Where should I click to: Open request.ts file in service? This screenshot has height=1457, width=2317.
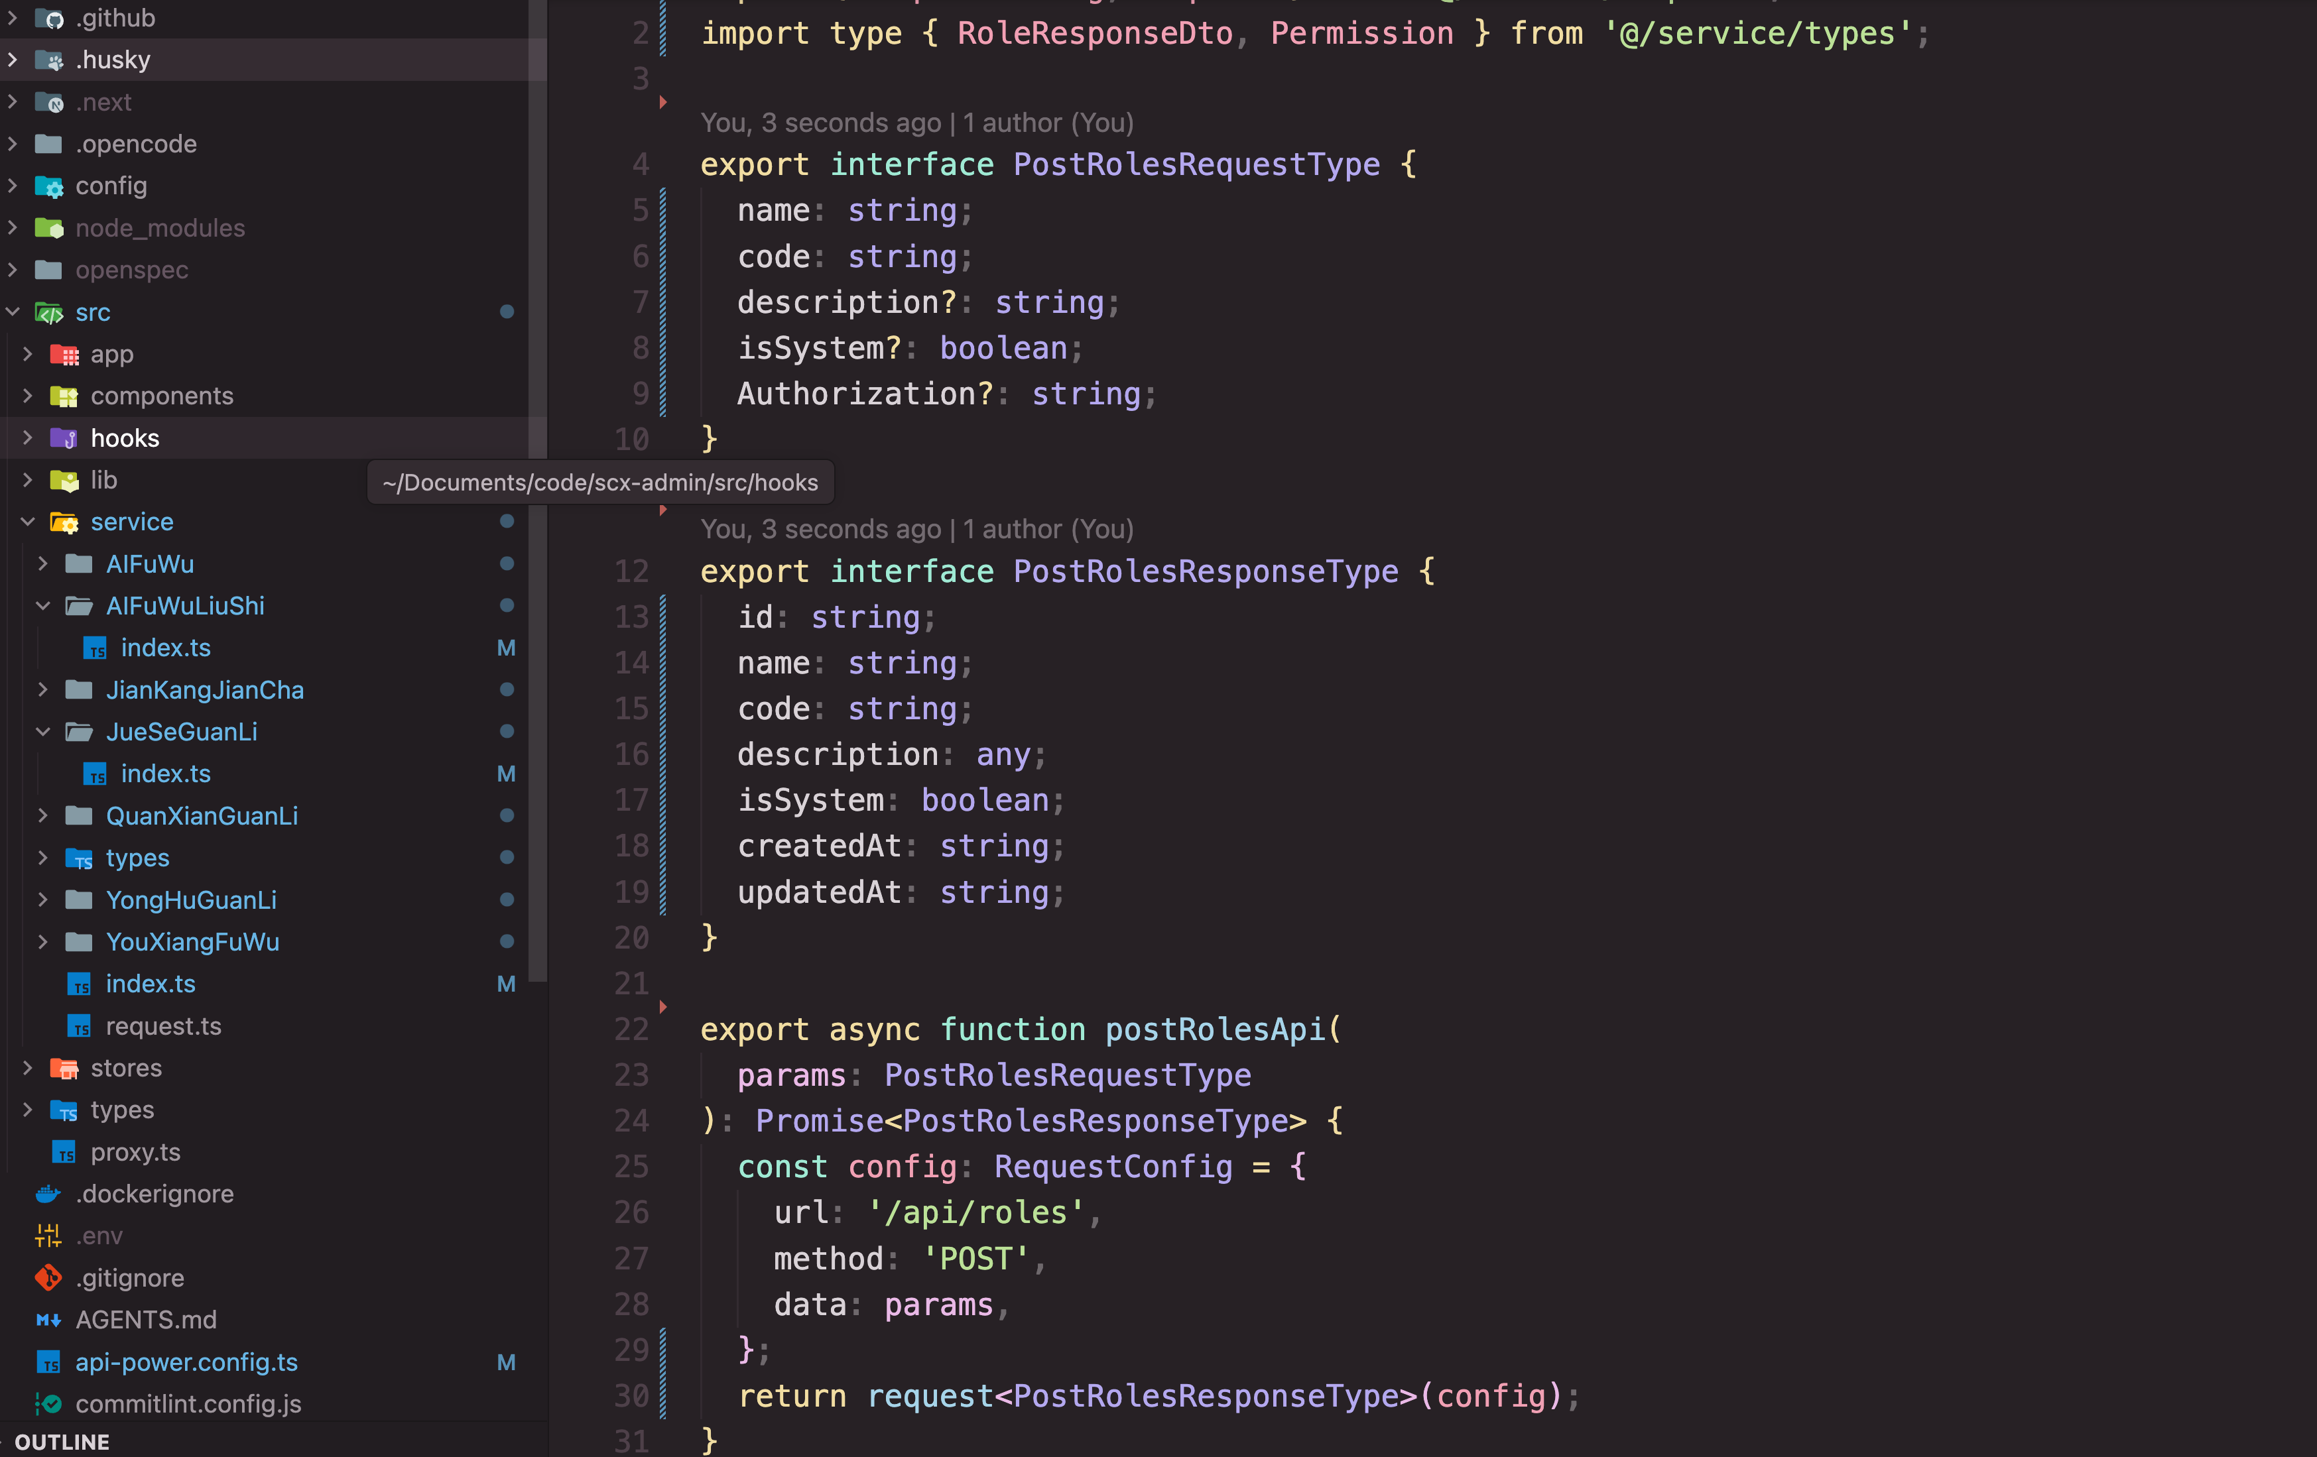click(162, 1026)
